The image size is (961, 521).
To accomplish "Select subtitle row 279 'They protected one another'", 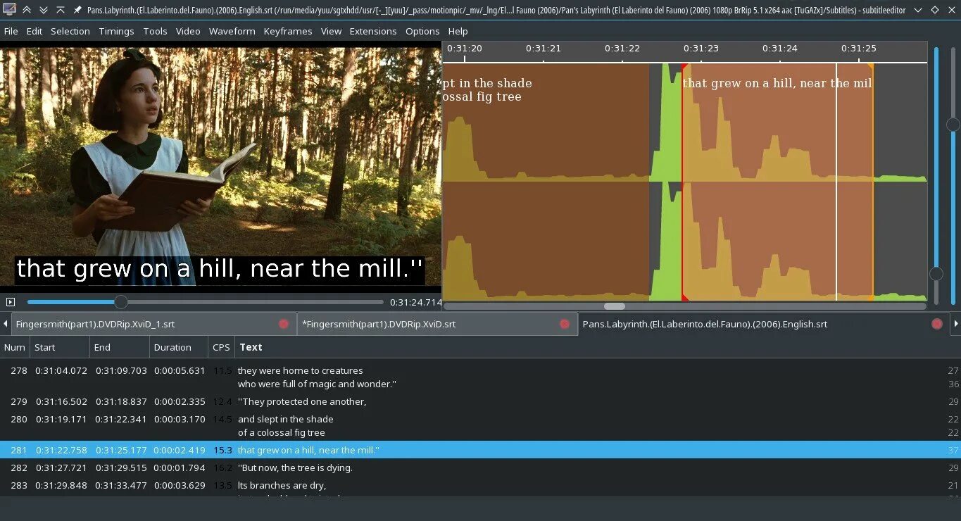I will pyautogui.click(x=480, y=401).
